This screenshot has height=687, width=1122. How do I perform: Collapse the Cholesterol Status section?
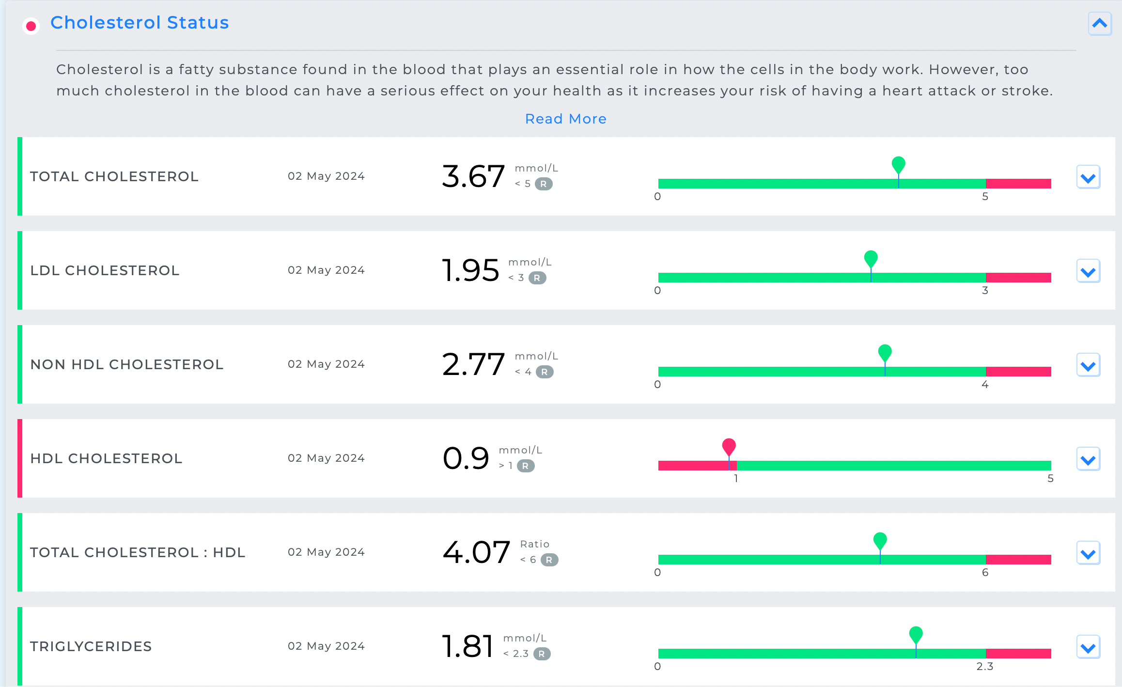(x=1100, y=23)
